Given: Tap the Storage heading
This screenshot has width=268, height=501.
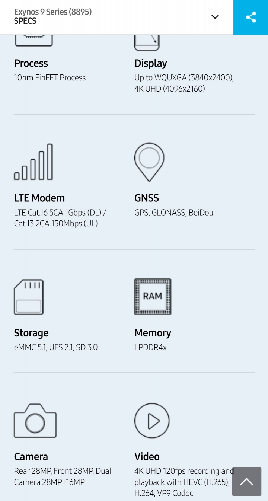Looking at the screenshot, I should coord(31,333).
